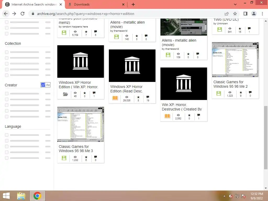The height and width of the screenshot is (201, 268).
Task: Open the browser side panel
Action: [245, 14]
